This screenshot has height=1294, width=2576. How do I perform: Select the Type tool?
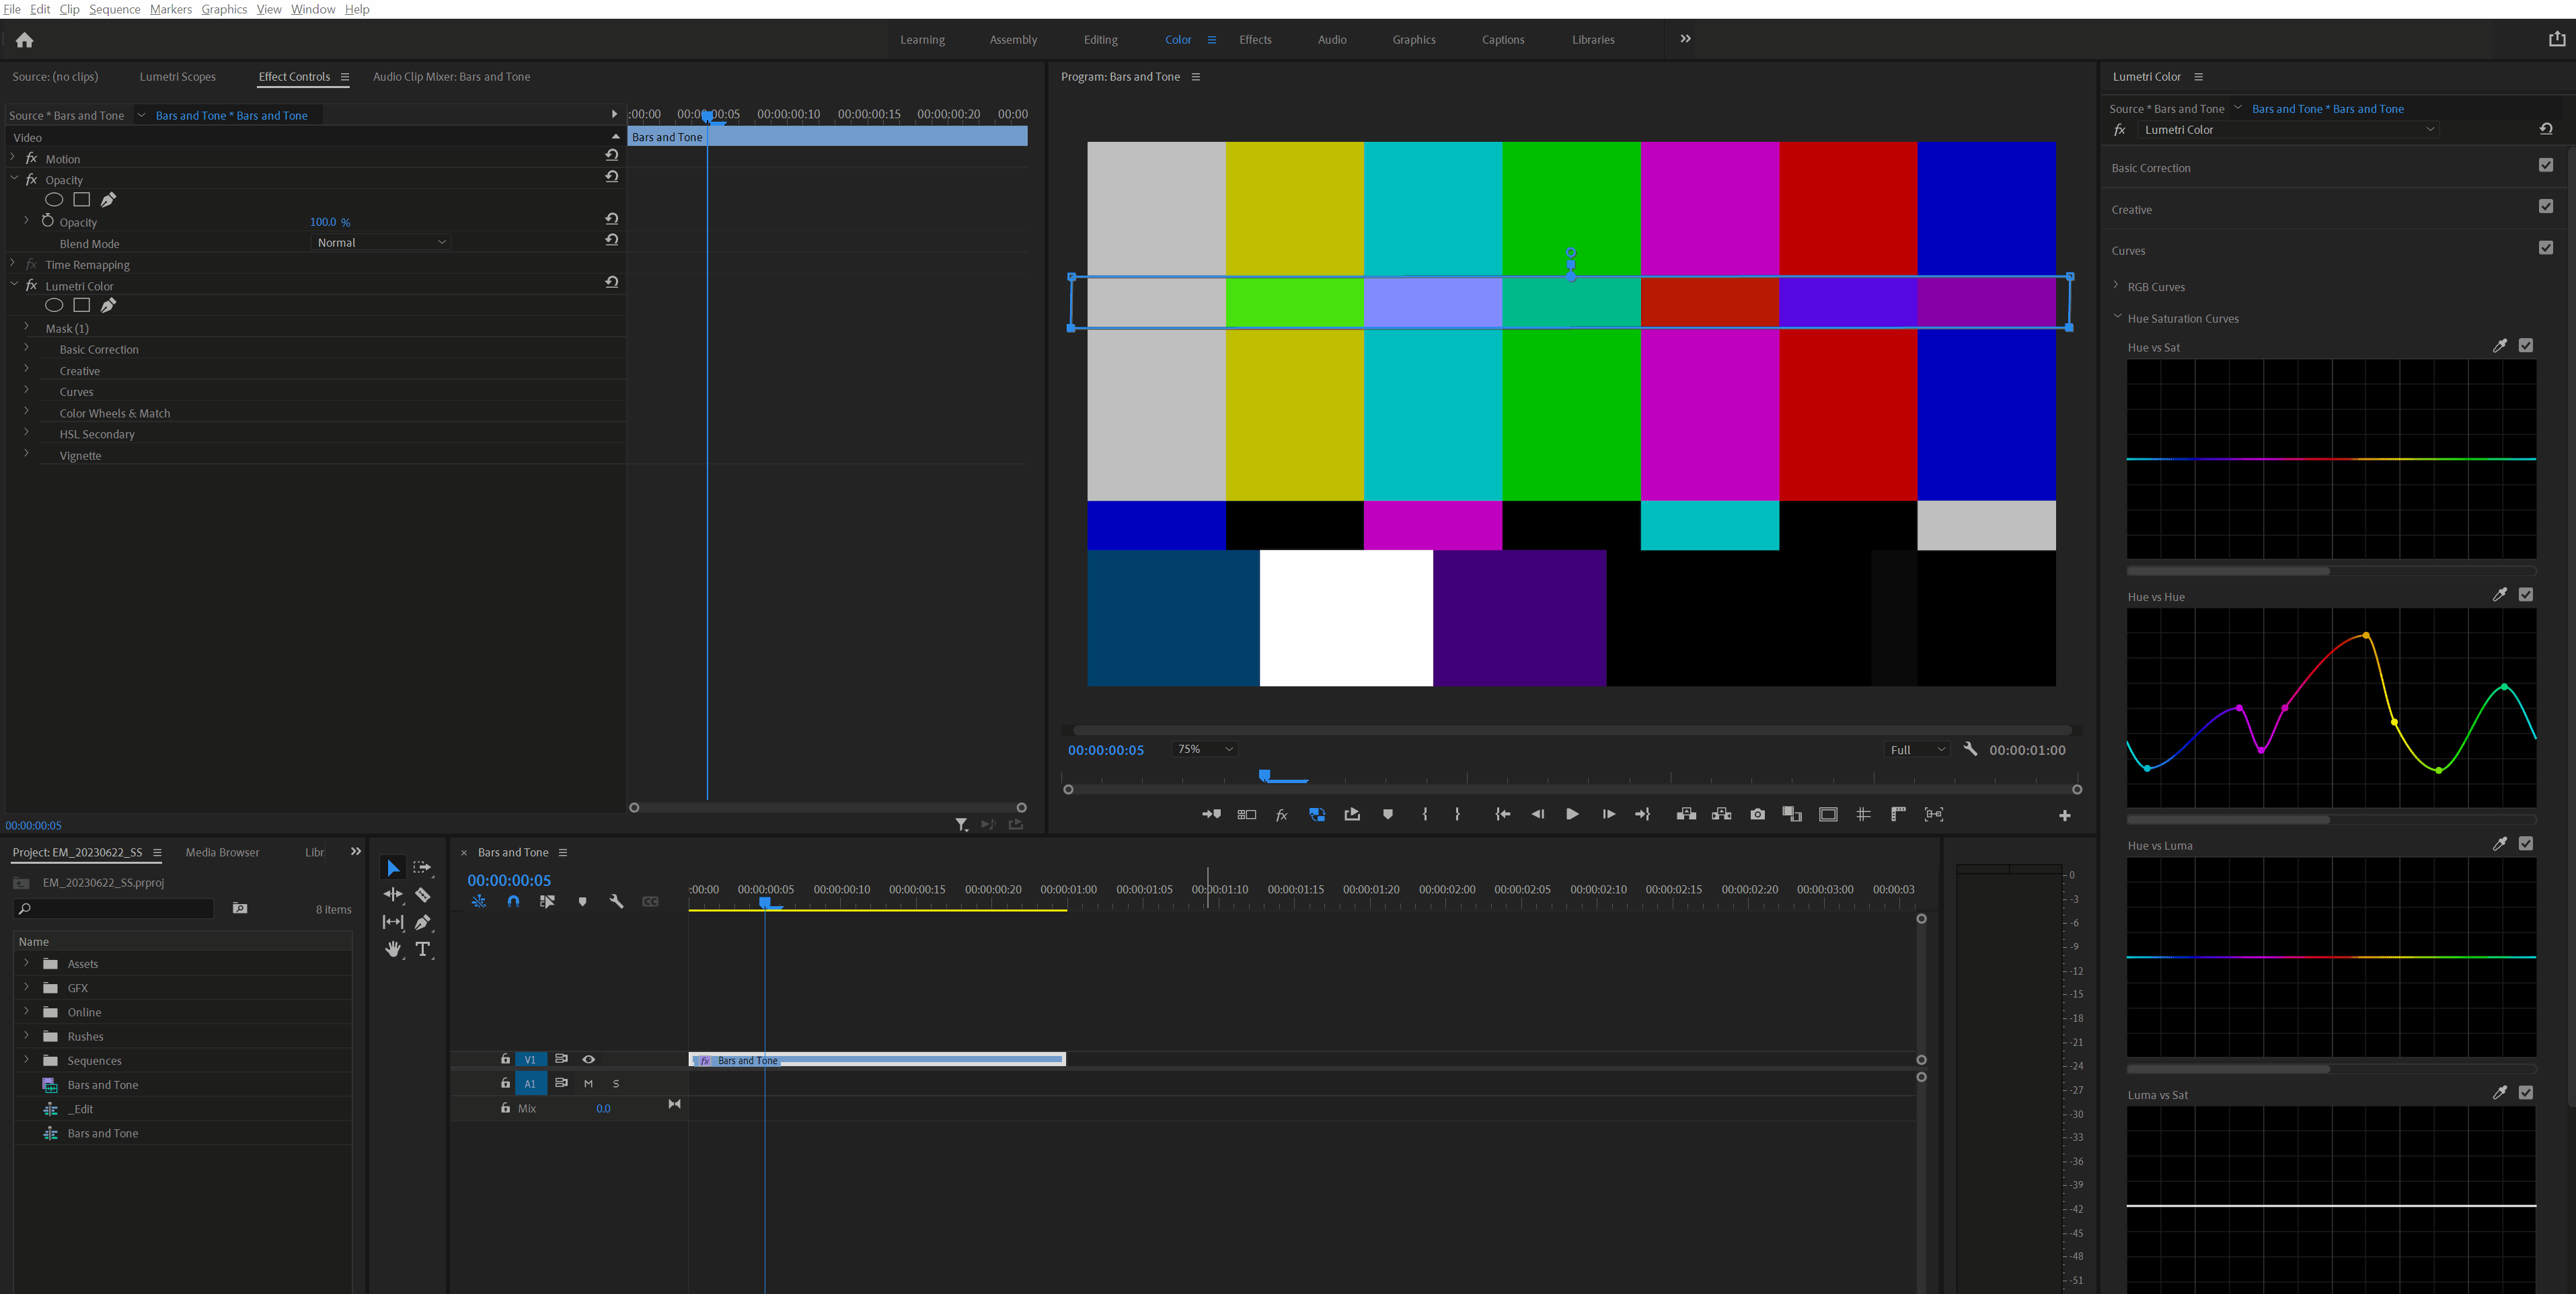point(423,949)
